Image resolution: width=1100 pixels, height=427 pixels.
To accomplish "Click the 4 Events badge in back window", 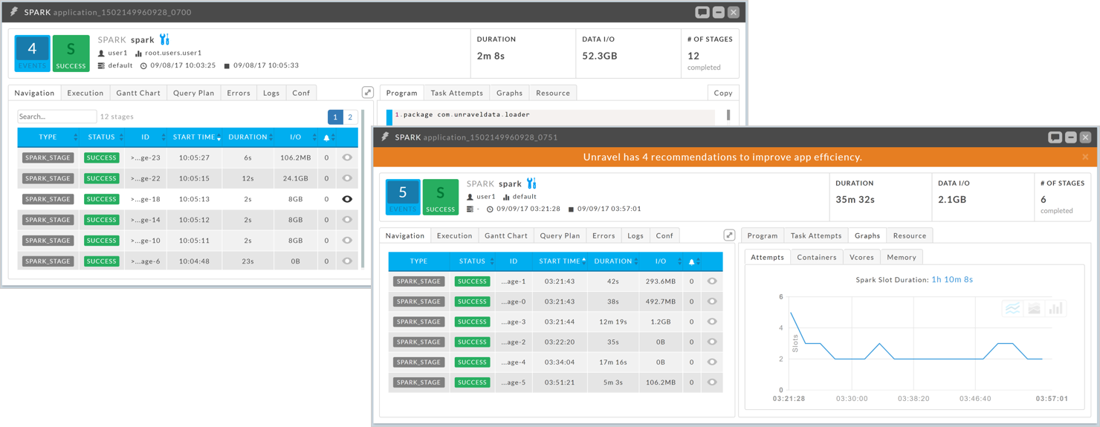I will 32,53.
